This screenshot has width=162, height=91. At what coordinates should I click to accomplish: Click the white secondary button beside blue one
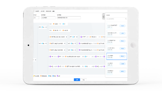(83, 80)
